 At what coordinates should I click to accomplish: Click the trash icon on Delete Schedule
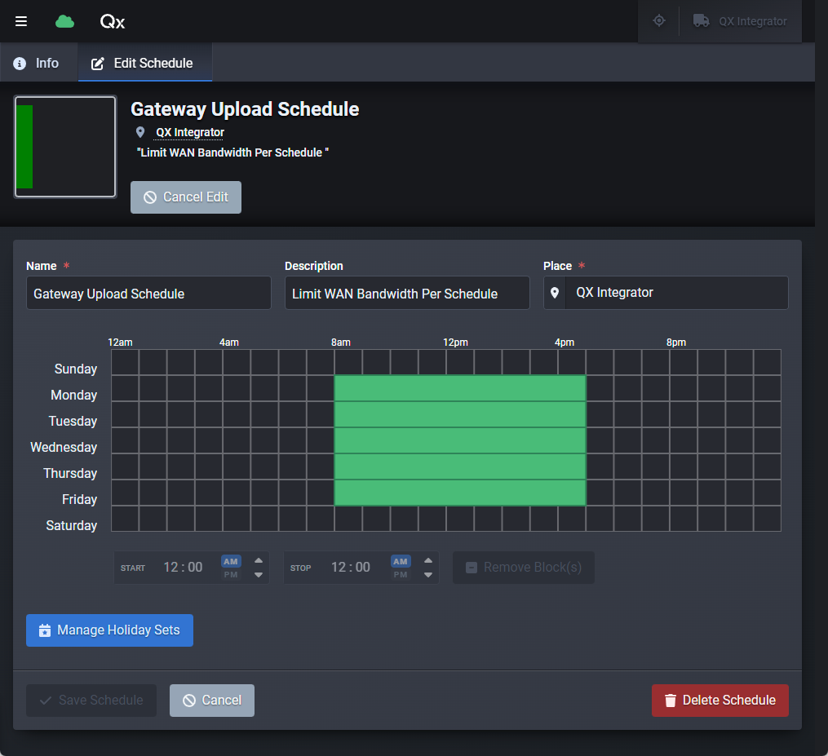670,701
